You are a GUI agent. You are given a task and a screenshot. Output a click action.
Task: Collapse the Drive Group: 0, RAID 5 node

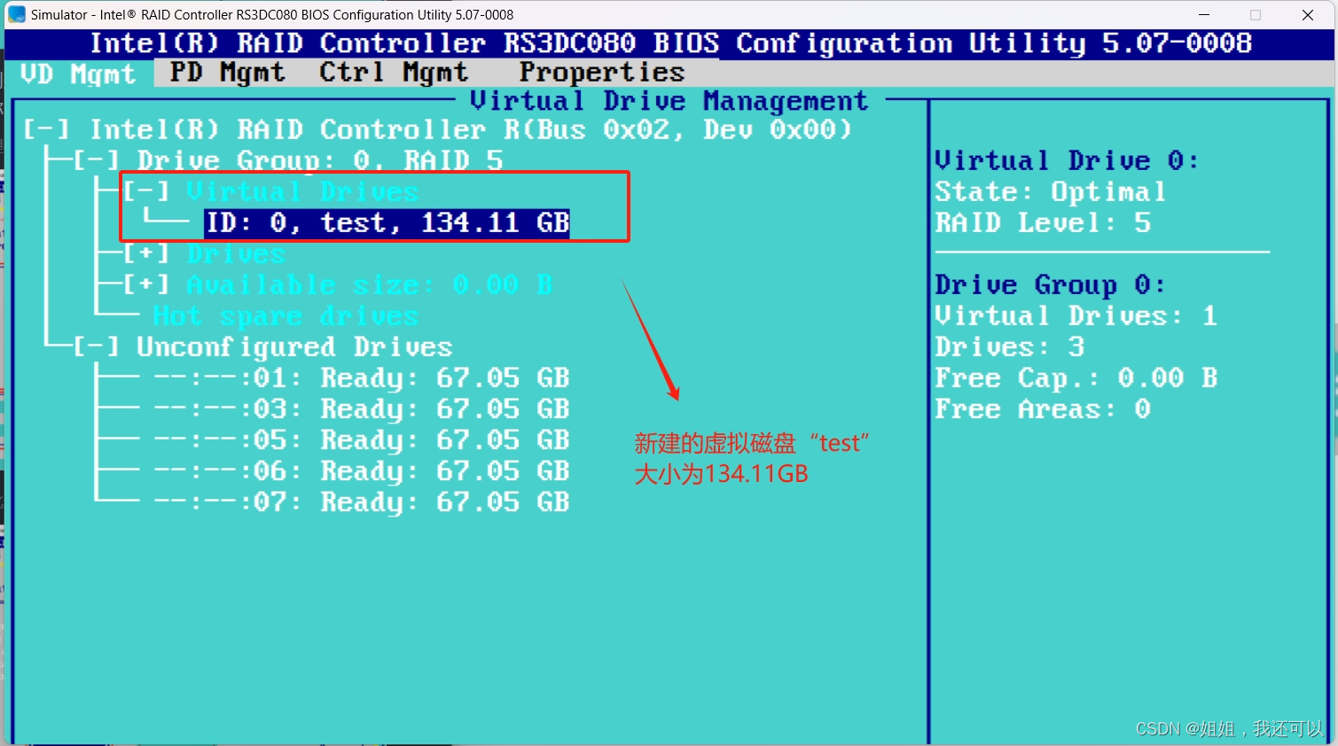click(x=96, y=160)
